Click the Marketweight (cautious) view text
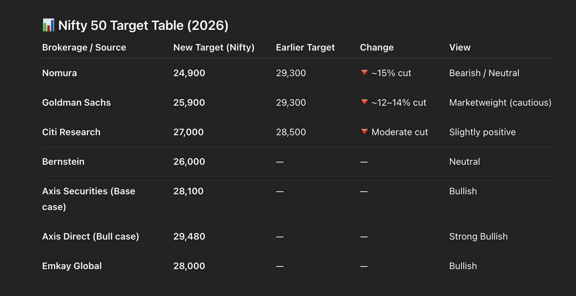This screenshot has width=576, height=296. [500, 102]
